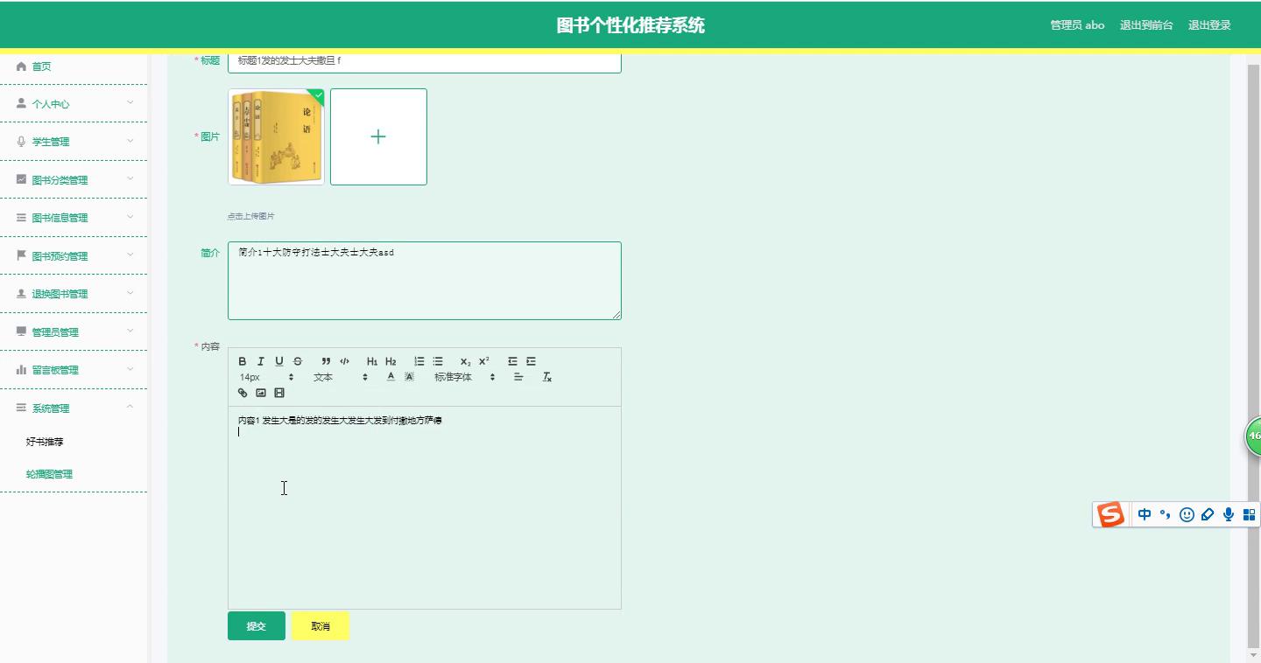The height and width of the screenshot is (663, 1261).
Task: Apply superscript formatting
Action: (484, 361)
